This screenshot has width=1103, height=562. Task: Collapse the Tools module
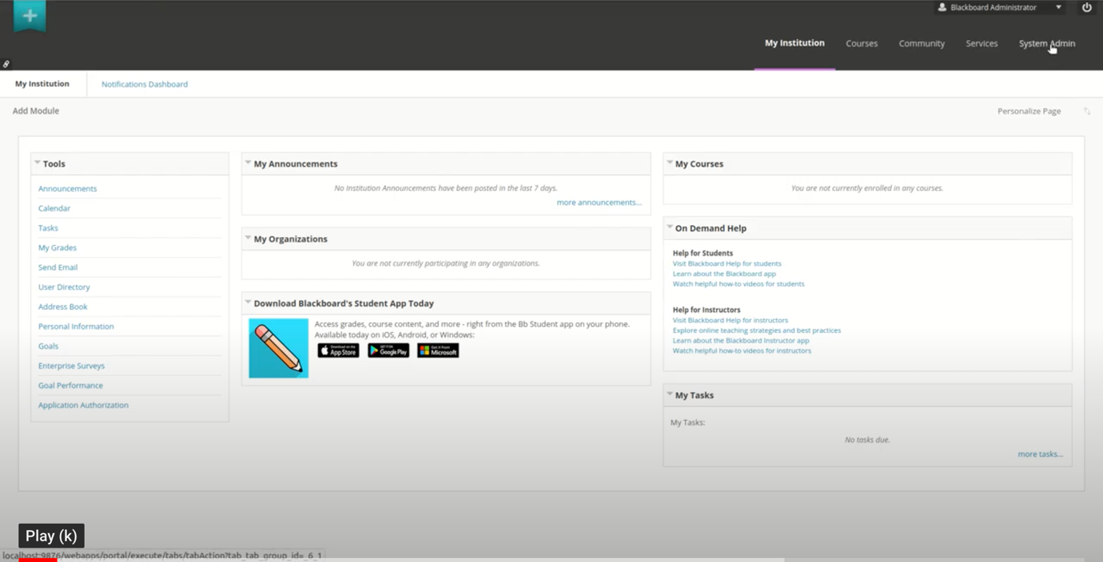[37, 163]
